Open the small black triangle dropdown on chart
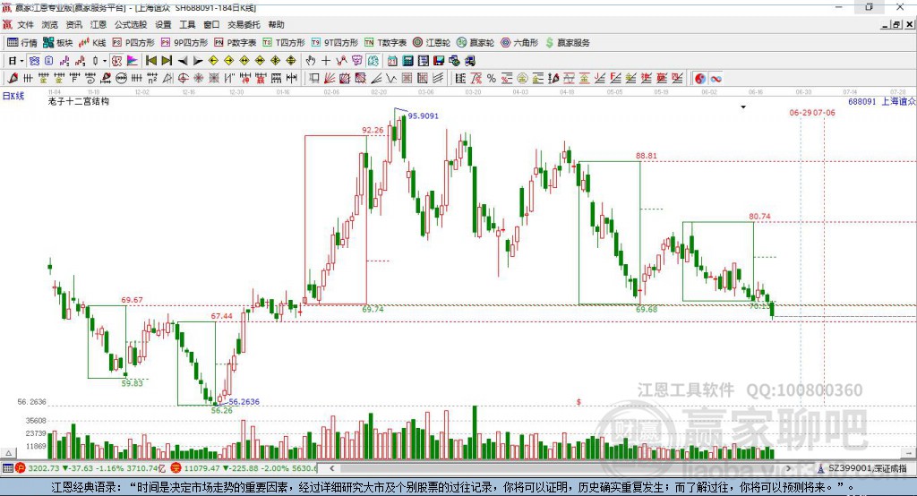Screen dimensions: 917x496 click(x=743, y=107)
